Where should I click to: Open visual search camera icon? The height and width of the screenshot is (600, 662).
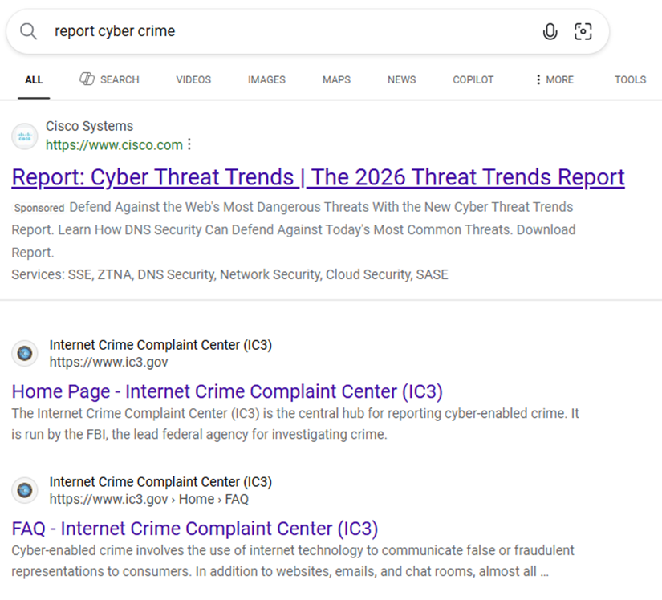[x=583, y=31]
